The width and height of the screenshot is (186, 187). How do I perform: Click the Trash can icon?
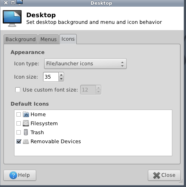pyautogui.click(x=26, y=132)
